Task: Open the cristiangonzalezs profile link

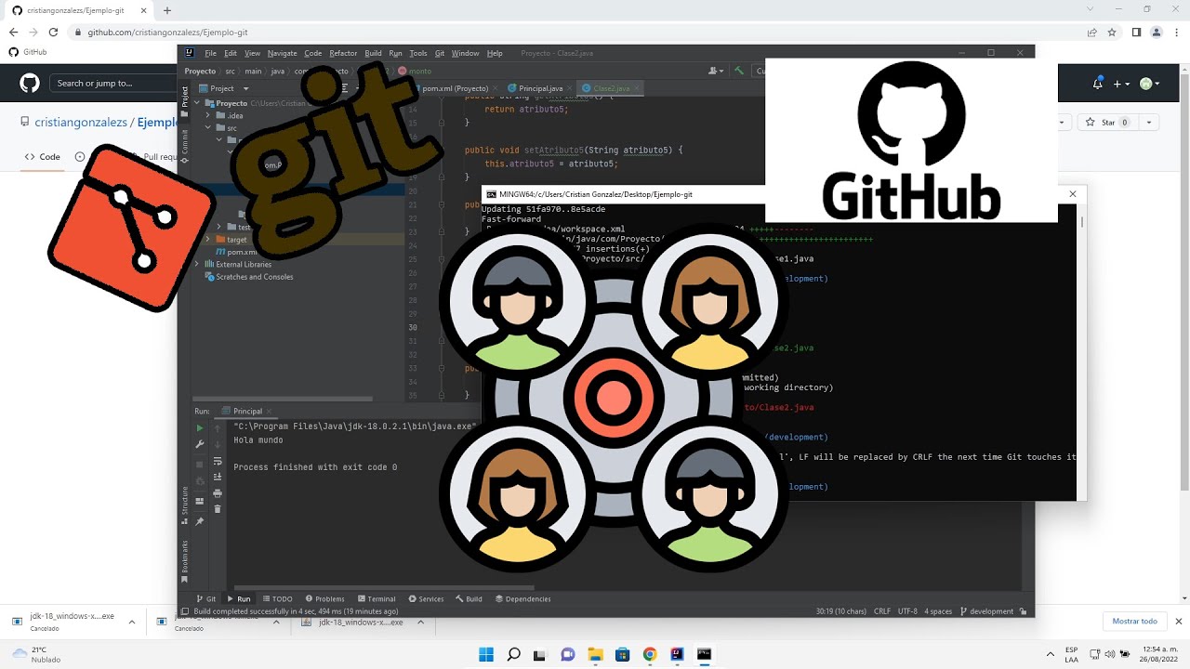Action: [81, 123]
